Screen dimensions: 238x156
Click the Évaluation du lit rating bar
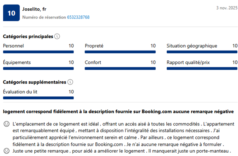pos(38,97)
